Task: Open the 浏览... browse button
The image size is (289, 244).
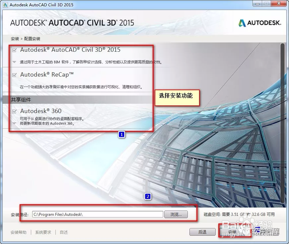Action: (176, 214)
